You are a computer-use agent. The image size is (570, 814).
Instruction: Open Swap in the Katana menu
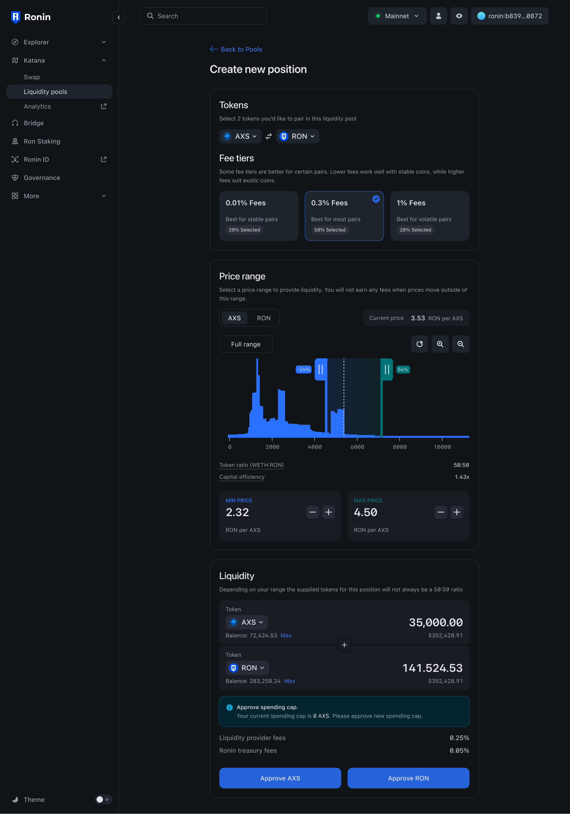point(32,77)
